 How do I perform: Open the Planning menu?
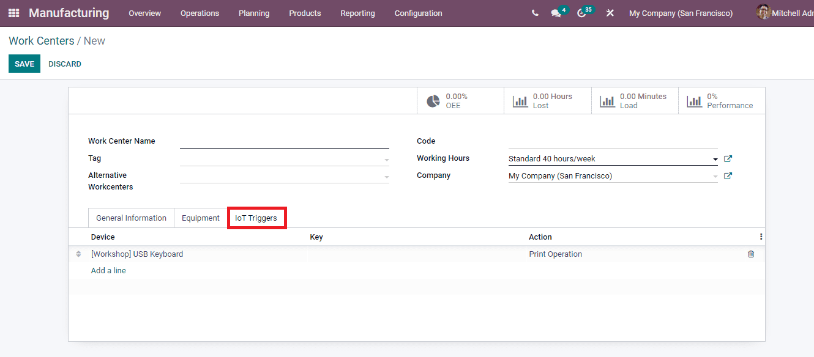[254, 13]
